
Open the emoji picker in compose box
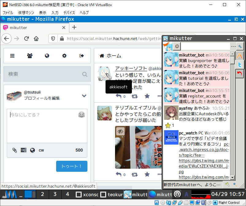pyautogui.click(x=82, y=115)
